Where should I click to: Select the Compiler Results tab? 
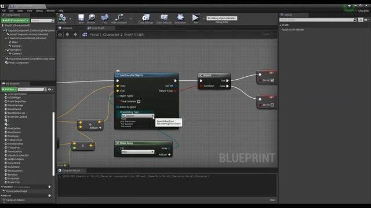(x=71, y=170)
